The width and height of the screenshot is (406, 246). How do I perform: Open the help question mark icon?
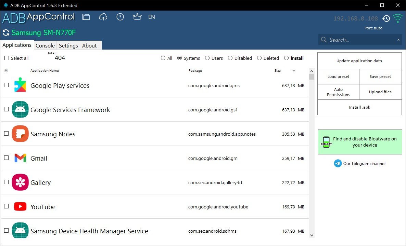[x=120, y=17]
